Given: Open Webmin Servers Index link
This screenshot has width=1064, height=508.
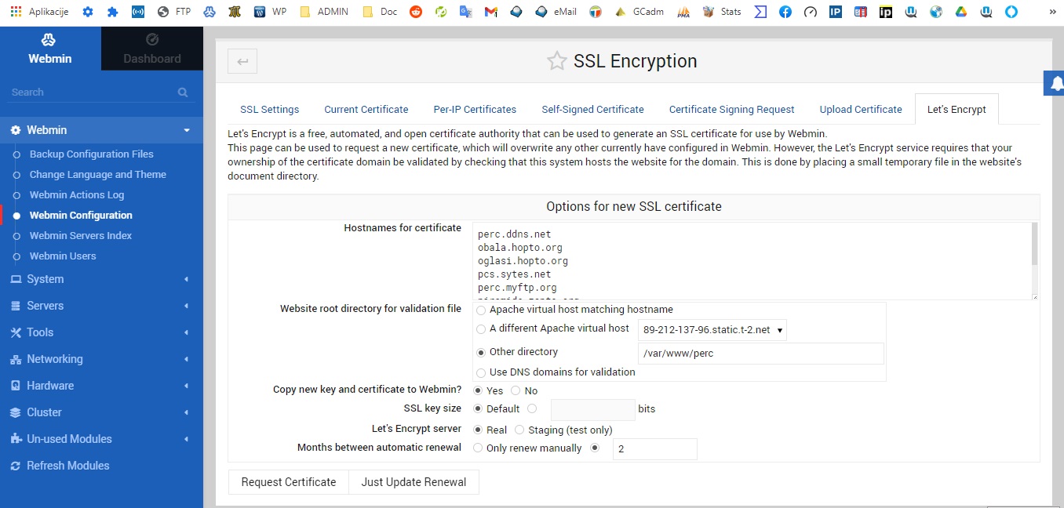Looking at the screenshot, I should (81, 236).
